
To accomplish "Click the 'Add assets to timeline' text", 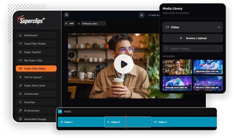I will click(x=176, y=13).
